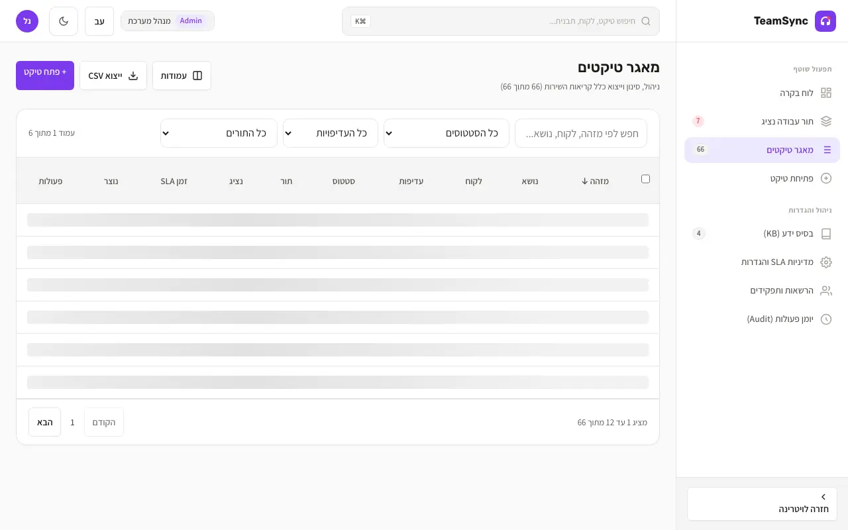Click the users icon for permissions
This screenshot has width=848, height=530.
pyautogui.click(x=826, y=291)
